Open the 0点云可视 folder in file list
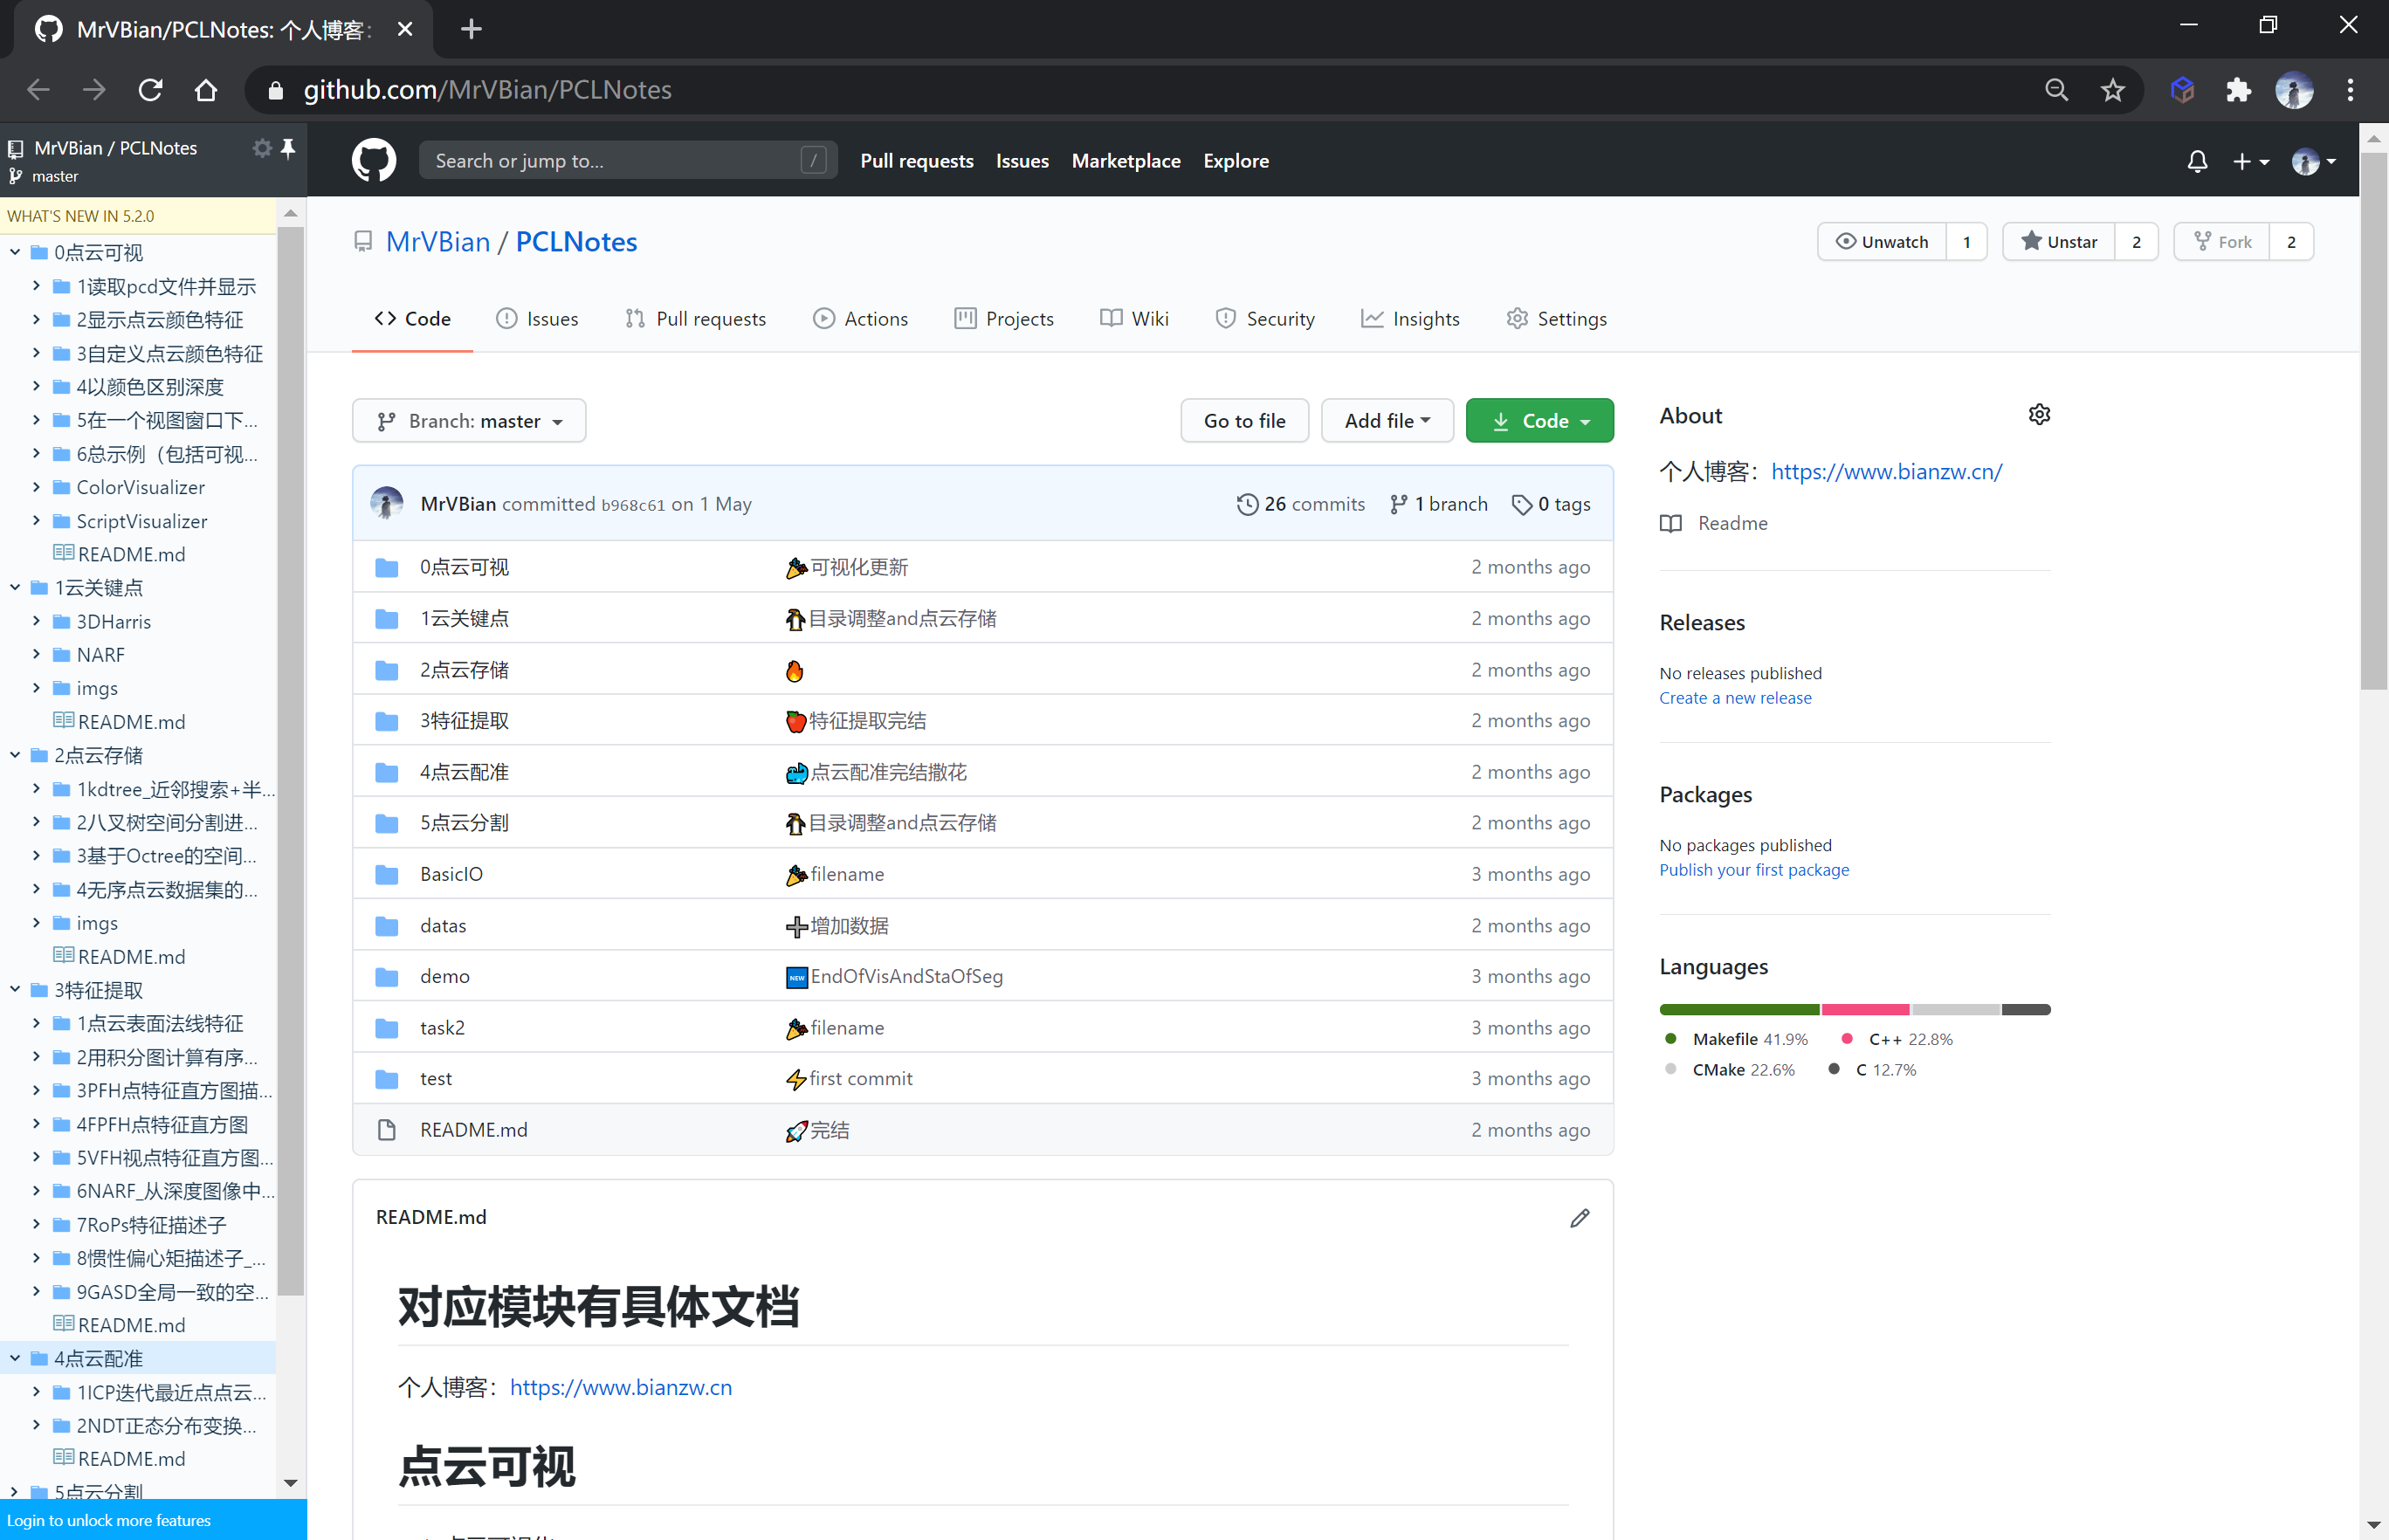The image size is (2389, 1540). click(464, 567)
